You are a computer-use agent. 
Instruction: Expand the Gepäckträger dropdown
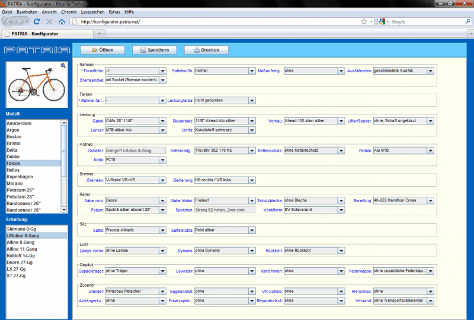tap(162, 271)
